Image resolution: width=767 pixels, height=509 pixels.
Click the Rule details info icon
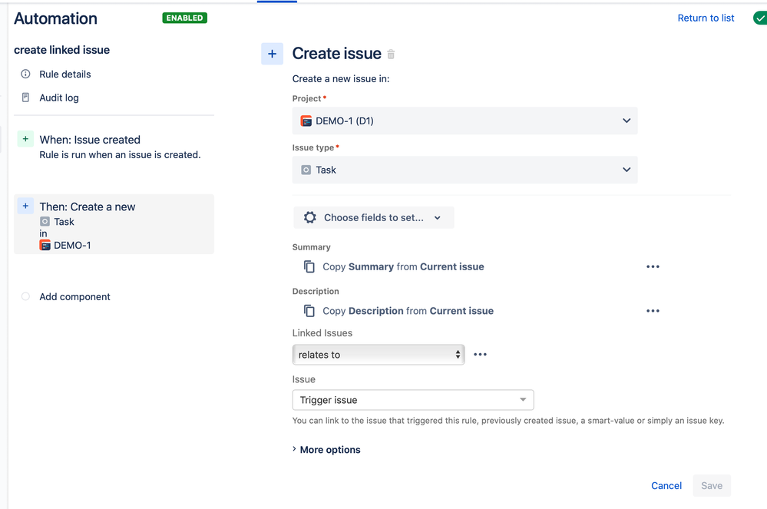[25, 74]
